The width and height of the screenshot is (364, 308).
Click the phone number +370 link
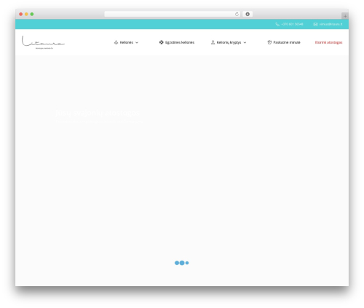tap(292, 24)
